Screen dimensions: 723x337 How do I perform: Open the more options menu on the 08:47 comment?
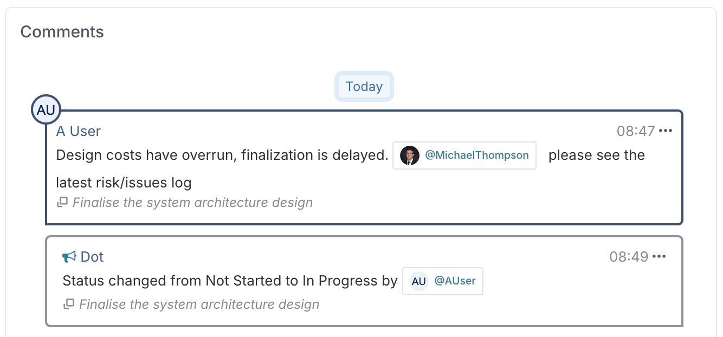(666, 131)
